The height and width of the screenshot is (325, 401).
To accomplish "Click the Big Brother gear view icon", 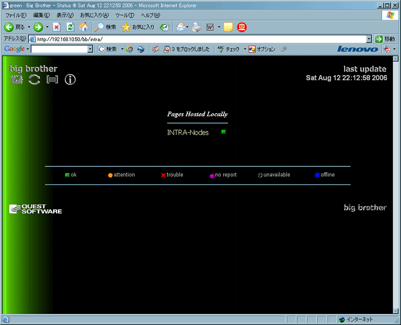I will pyautogui.click(x=17, y=79).
